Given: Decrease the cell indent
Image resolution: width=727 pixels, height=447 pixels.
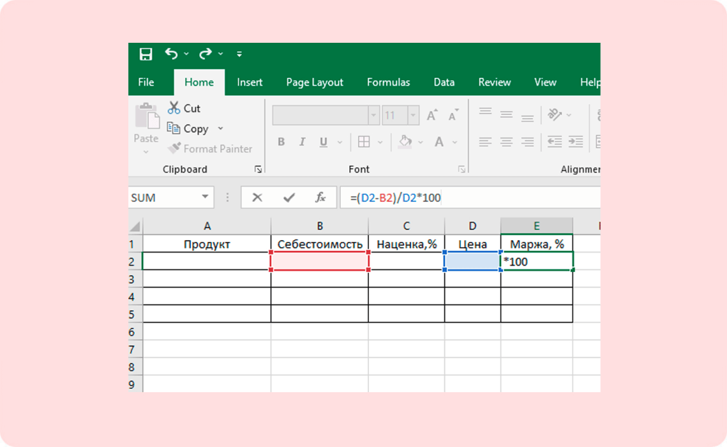Looking at the screenshot, I should [555, 142].
